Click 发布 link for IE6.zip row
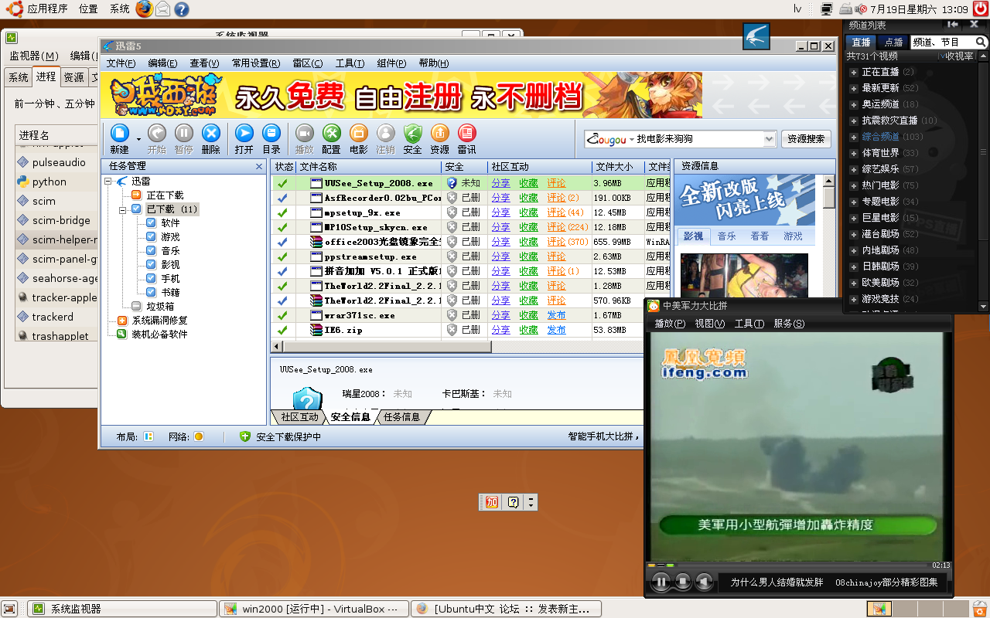 556,330
